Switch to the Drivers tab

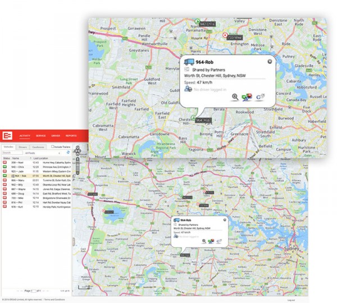[23, 146]
